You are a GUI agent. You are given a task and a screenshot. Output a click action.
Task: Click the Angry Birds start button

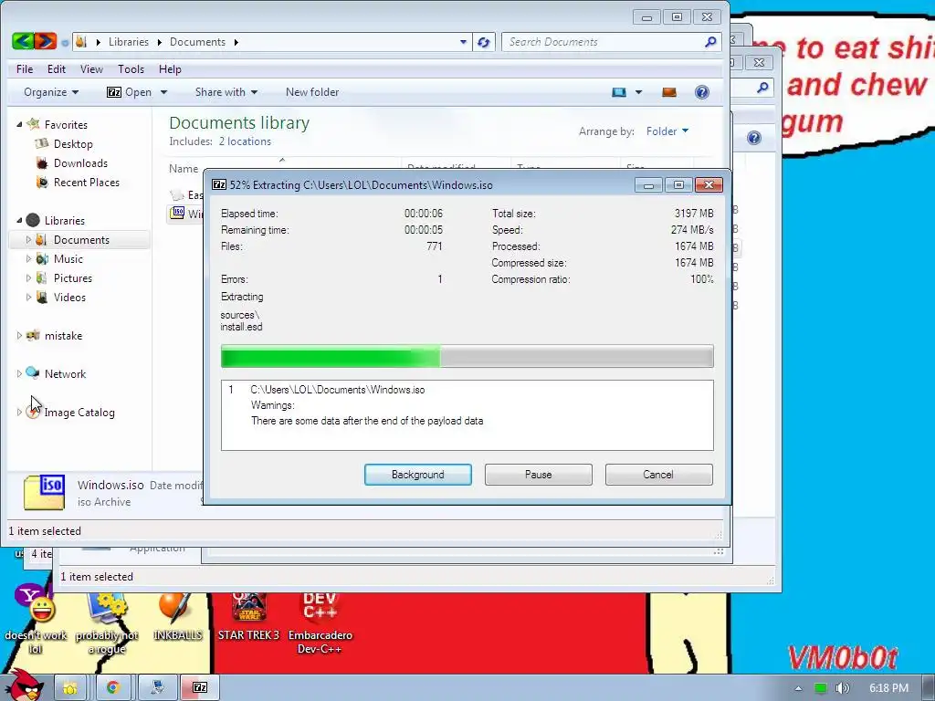(24, 685)
